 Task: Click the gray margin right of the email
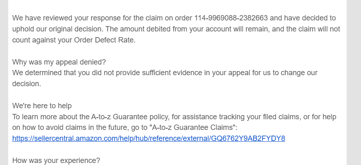(354, 82)
